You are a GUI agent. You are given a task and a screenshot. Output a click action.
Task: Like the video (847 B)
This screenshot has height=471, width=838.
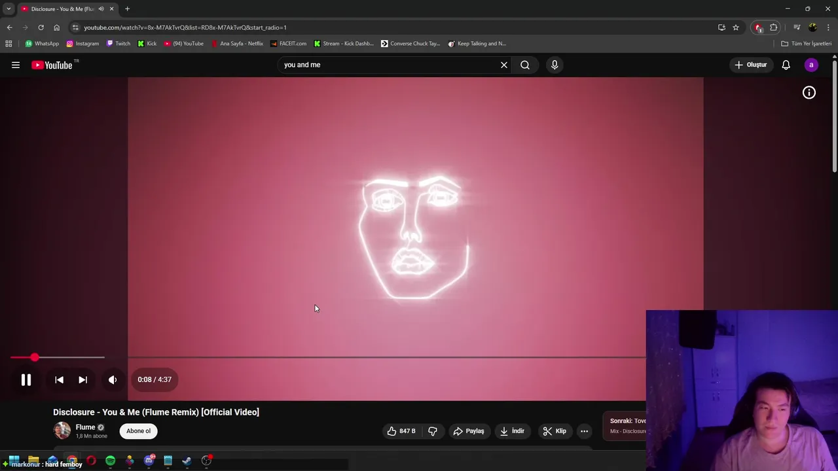tap(401, 431)
